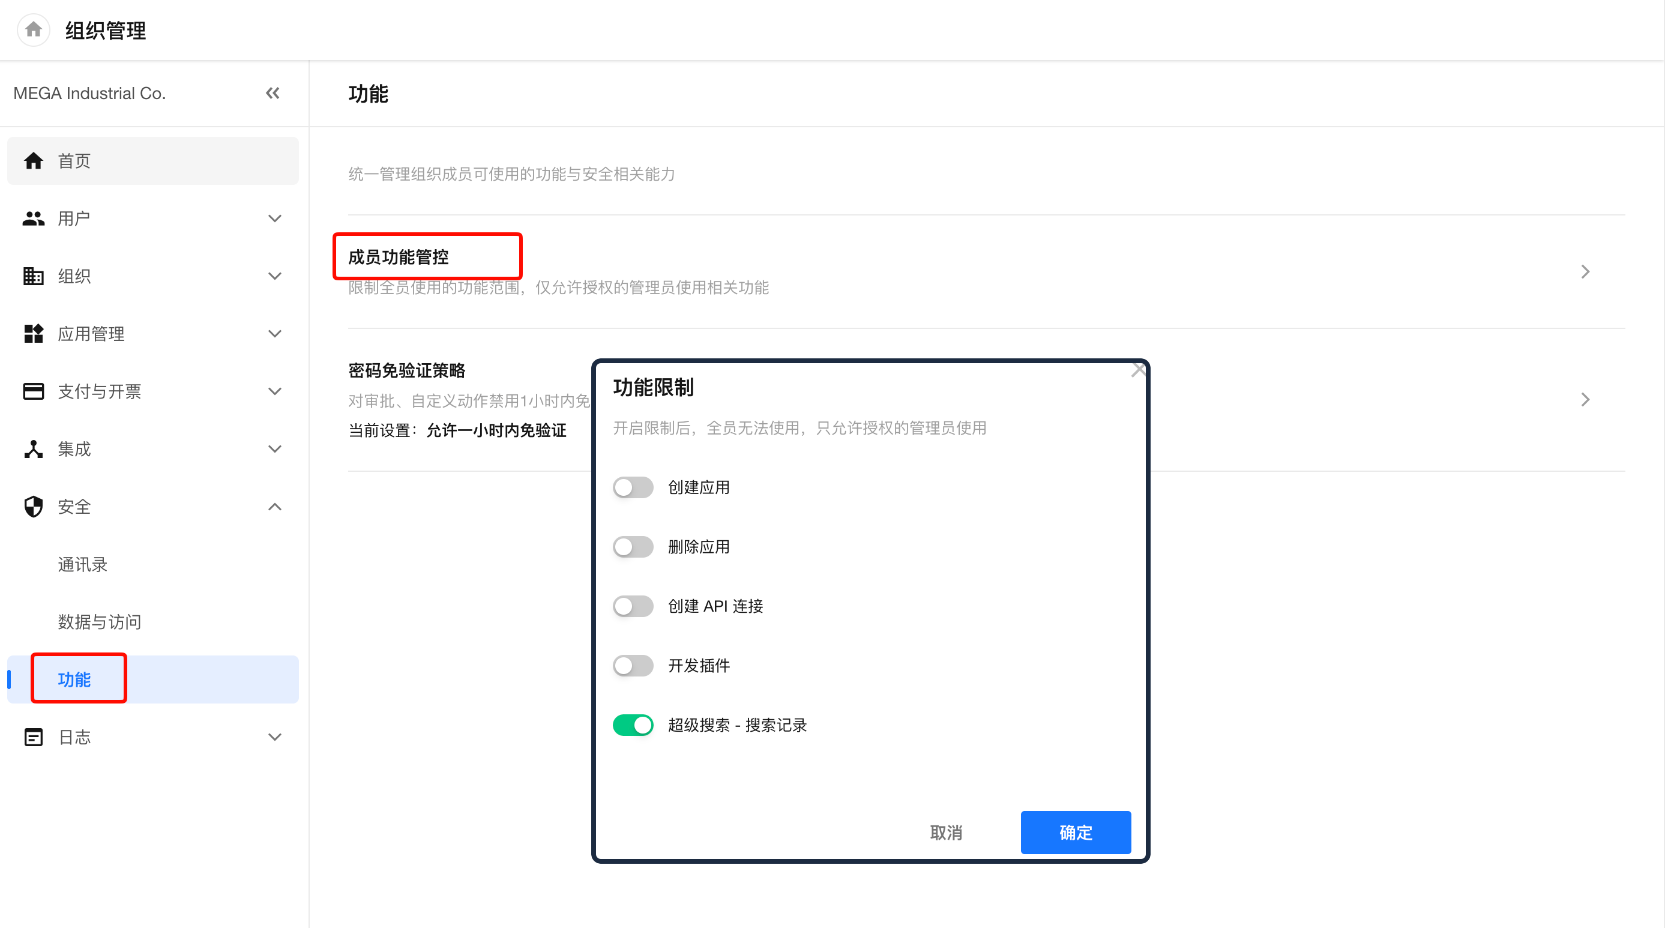Expand the 日志 section arrow
1665x928 pixels.
(x=275, y=737)
